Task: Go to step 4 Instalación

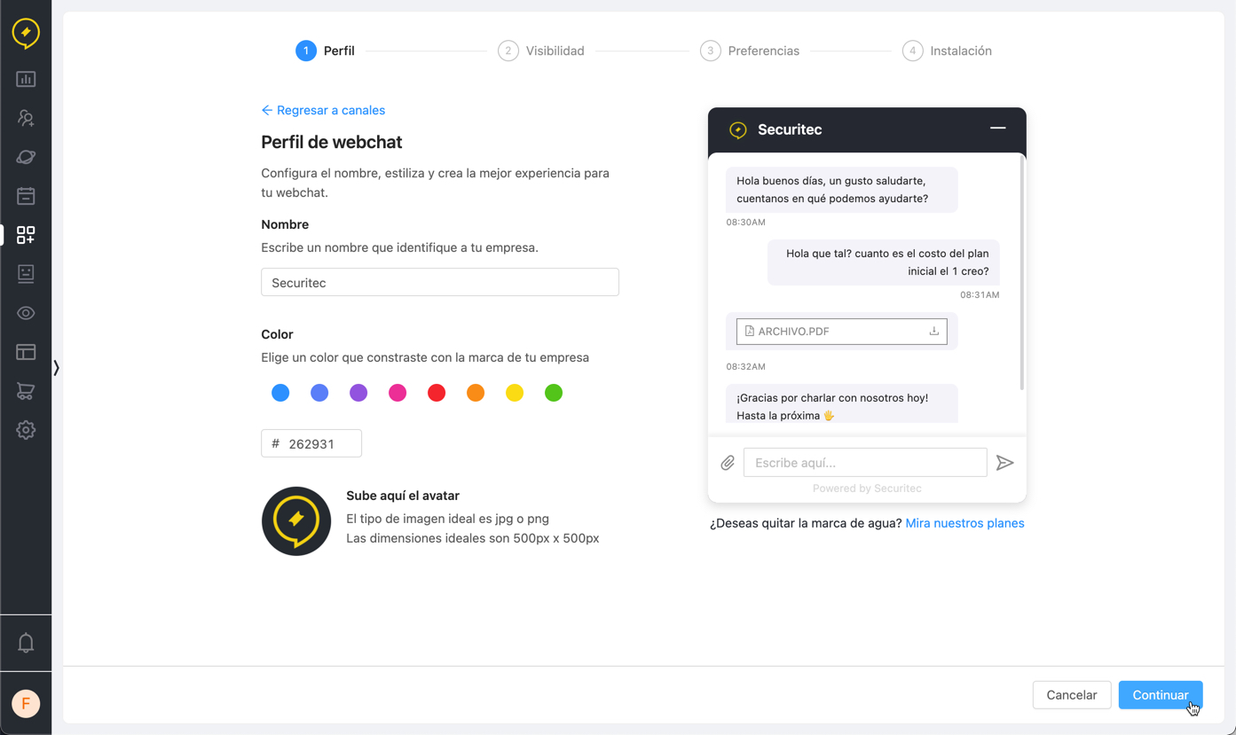Action: pos(947,51)
